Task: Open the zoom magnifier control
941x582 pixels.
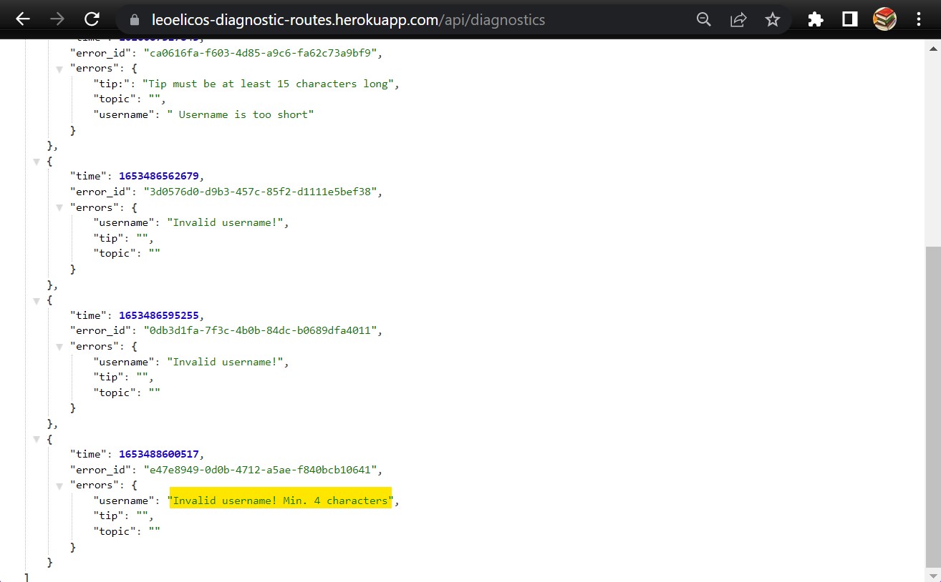Action: [704, 20]
